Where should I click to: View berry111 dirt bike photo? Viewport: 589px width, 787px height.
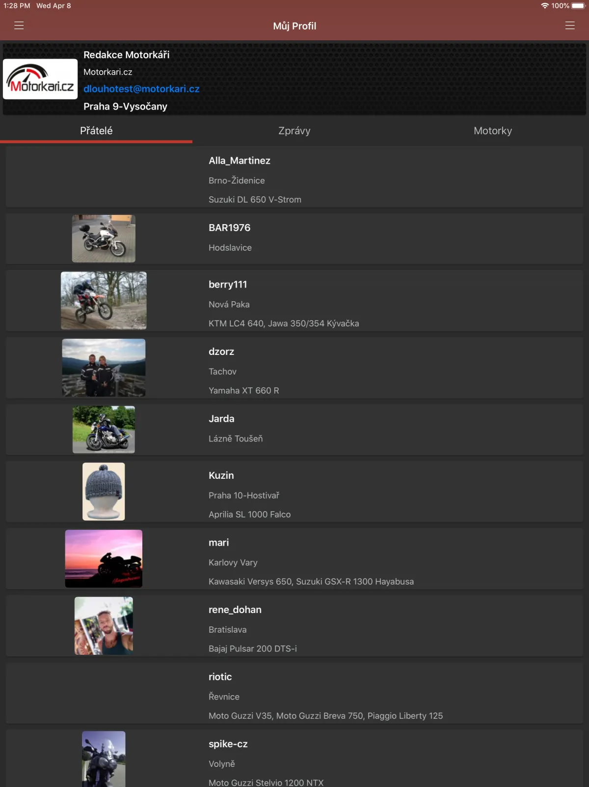coord(104,300)
